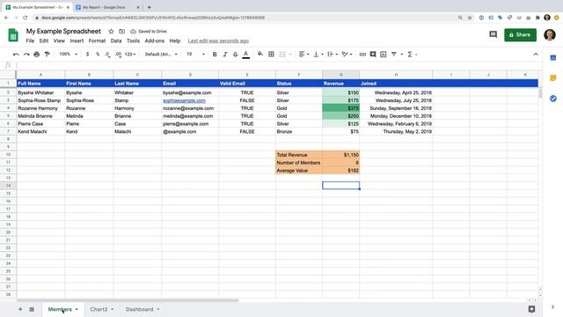Open the text rotation dropdown
Viewport: 563px width, 317px height.
pyautogui.click(x=347, y=55)
